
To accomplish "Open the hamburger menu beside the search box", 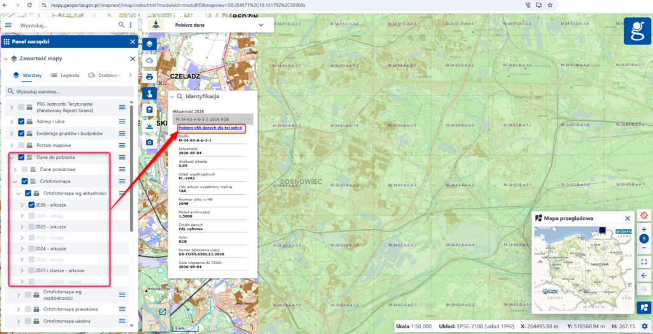I will (8, 25).
